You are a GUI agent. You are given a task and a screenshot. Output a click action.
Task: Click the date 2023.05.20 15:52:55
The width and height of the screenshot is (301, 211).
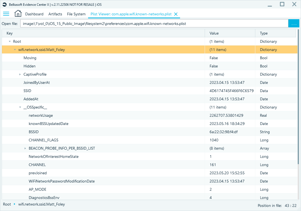[227, 173]
